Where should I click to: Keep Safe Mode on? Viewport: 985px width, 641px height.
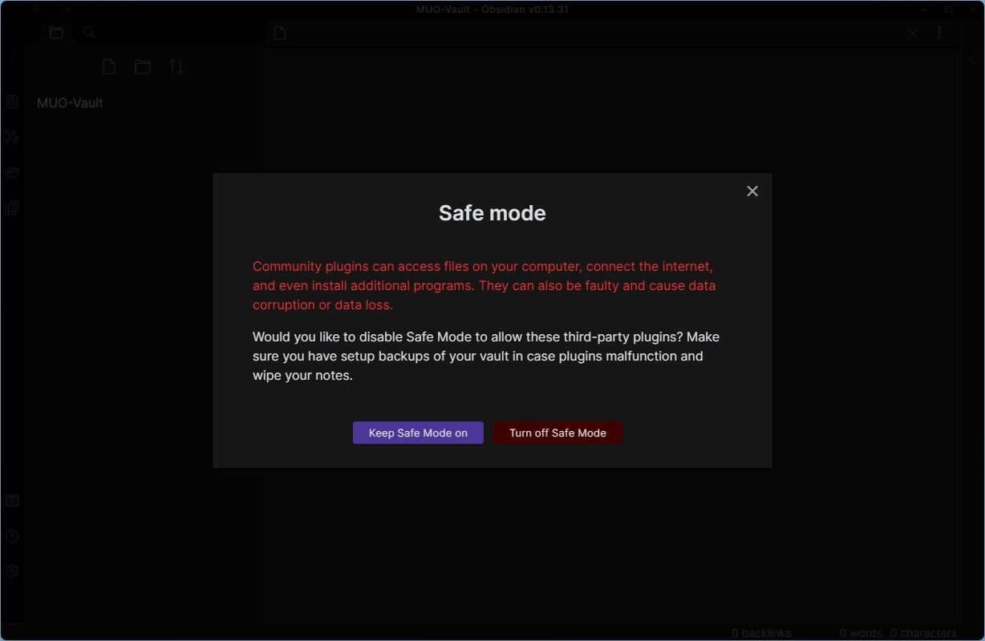(x=418, y=433)
